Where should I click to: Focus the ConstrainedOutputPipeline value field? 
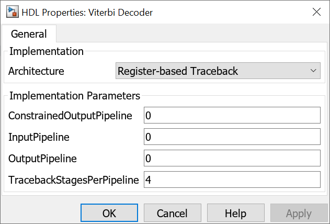(232, 115)
